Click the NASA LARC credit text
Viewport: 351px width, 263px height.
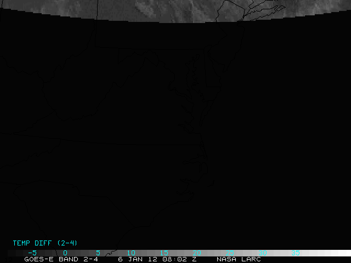[239, 259]
